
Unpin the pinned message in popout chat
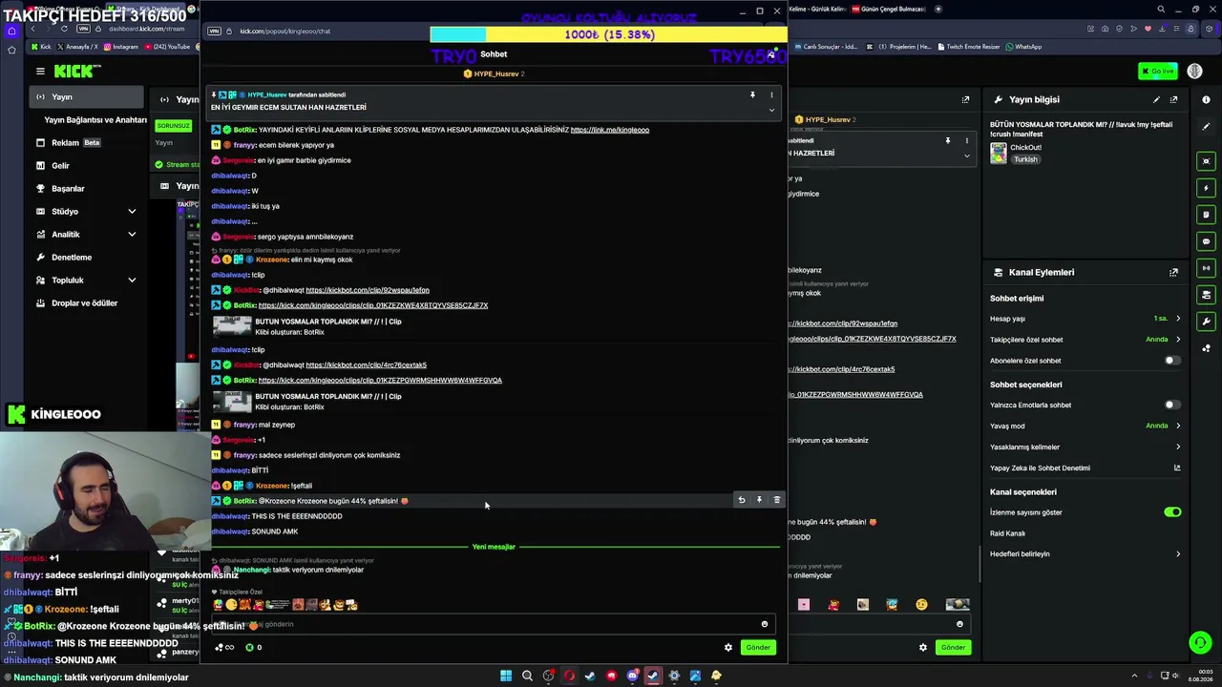click(x=752, y=95)
